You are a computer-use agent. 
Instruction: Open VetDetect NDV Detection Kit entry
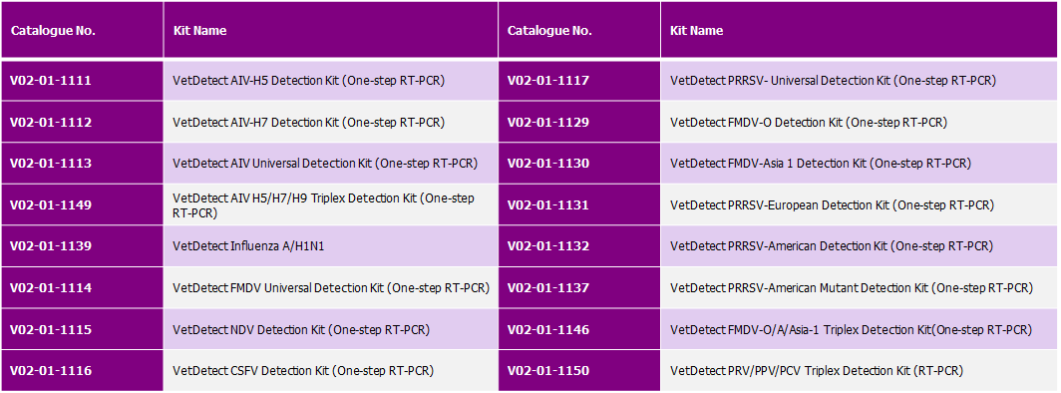[302, 329]
